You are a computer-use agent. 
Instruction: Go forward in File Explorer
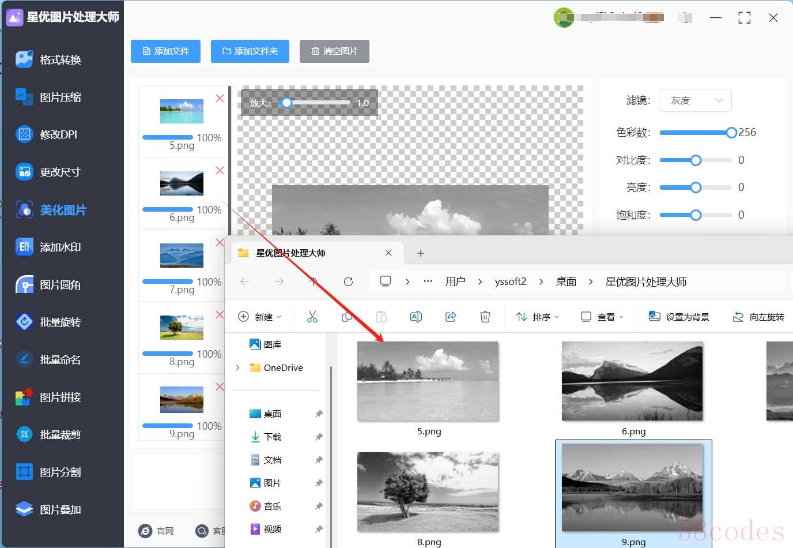coord(279,281)
